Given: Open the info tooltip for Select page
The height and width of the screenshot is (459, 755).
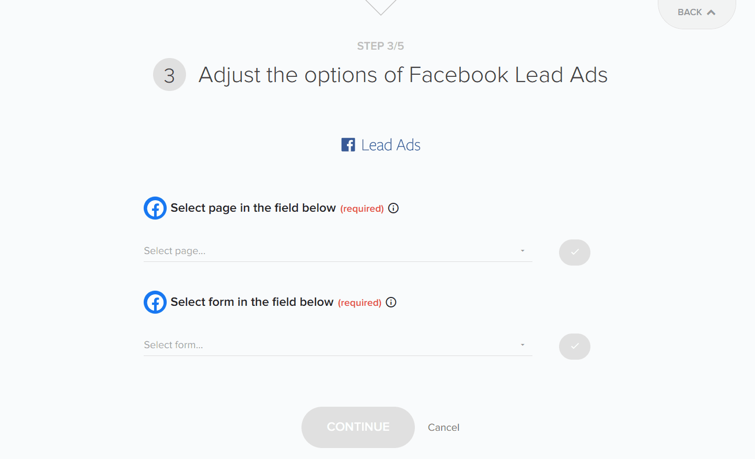Looking at the screenshot, I should point(393,208).
